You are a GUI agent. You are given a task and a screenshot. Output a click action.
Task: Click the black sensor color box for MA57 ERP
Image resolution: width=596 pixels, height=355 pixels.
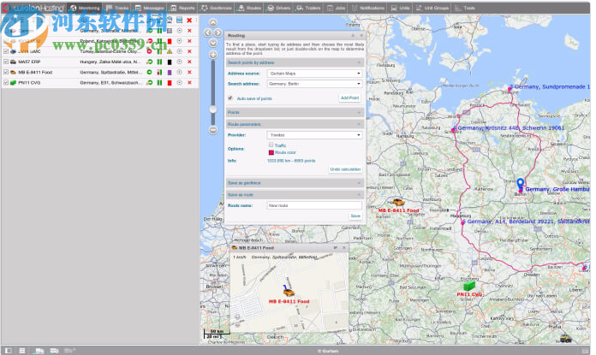170,62
